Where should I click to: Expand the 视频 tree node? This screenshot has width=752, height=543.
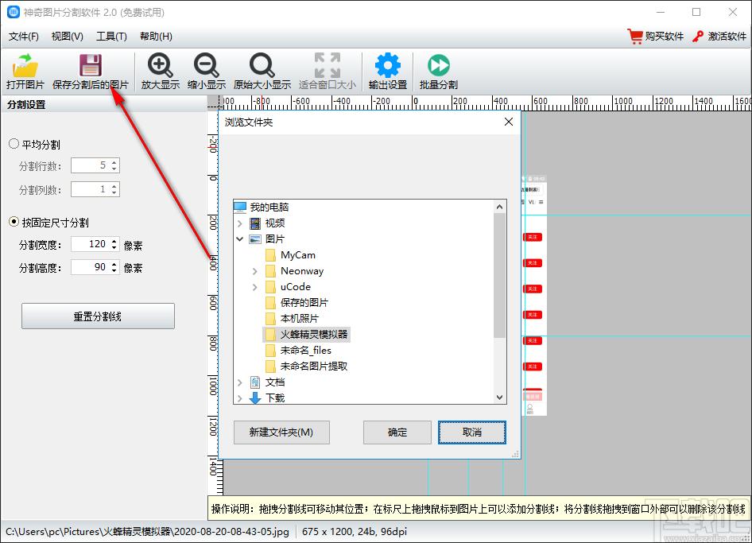(x=240, y=223)
